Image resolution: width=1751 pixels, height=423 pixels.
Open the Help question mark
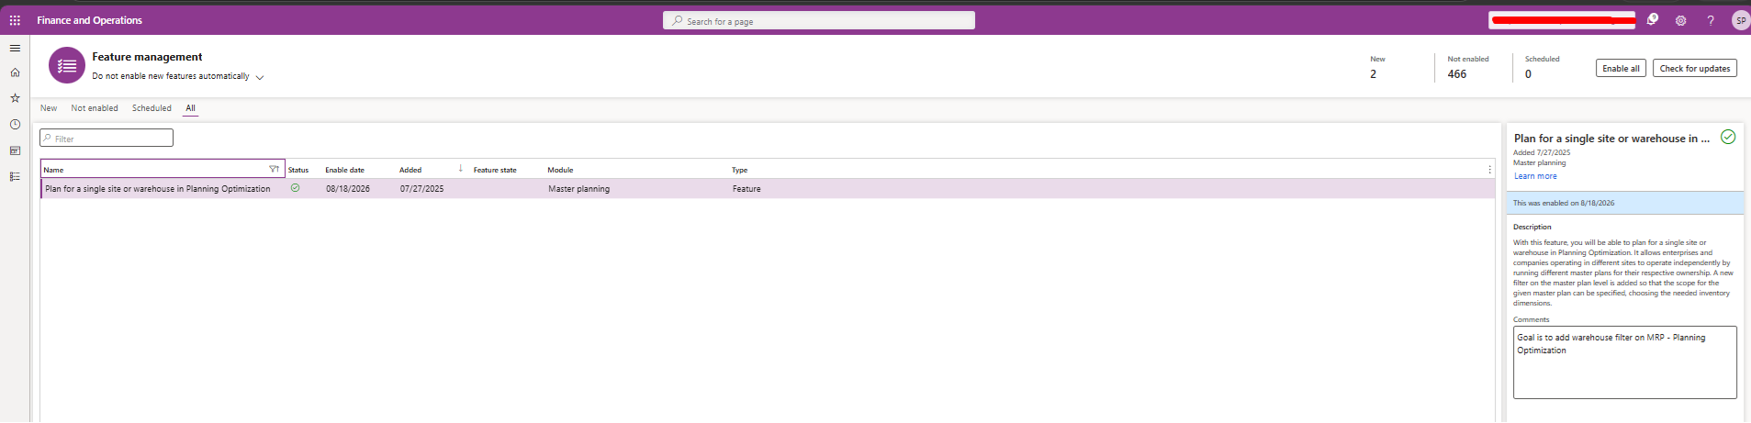click(x=1710, y=20)
